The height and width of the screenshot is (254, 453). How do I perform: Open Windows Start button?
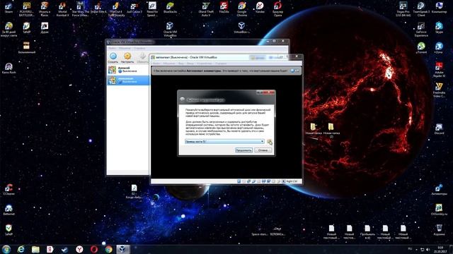point(6,249)
